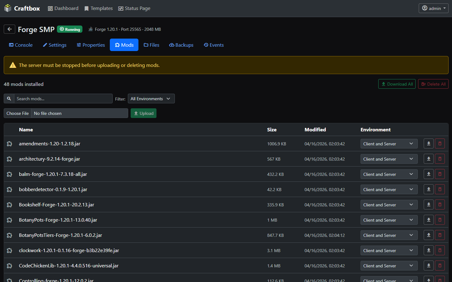
Task: Click Download All button
Action: 397,84
